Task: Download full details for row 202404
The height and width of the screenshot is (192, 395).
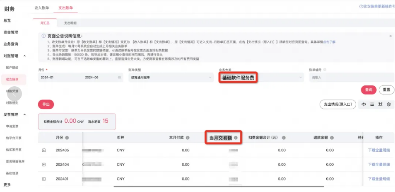Action: pos(379,165)
